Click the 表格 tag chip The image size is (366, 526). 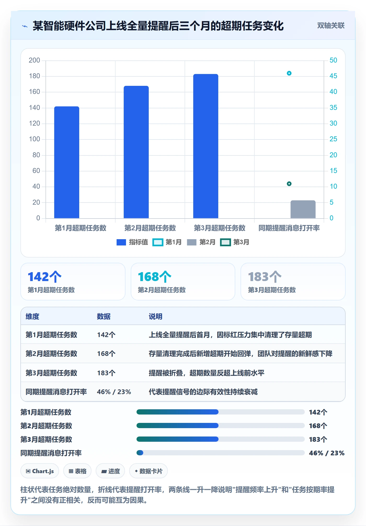tap(77, 471)
